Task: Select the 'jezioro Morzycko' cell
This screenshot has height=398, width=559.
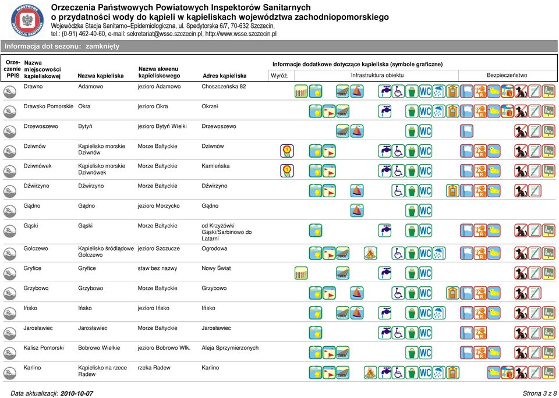Action: (158, 205)
